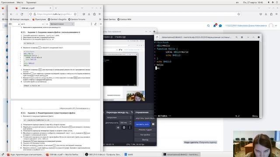The width and height of the screenshot is (280, 157).
Task: Bookmark the PDF page with star icon
Action: pyautogui.click(x=75, y=14)
